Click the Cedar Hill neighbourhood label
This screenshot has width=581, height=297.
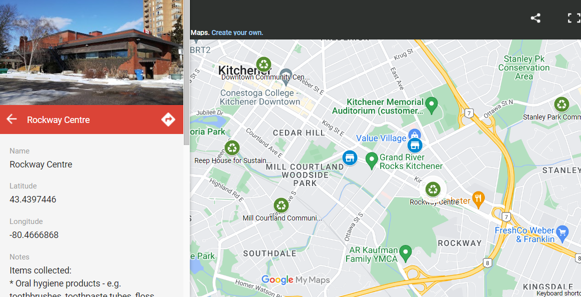[x=299, y=133]
